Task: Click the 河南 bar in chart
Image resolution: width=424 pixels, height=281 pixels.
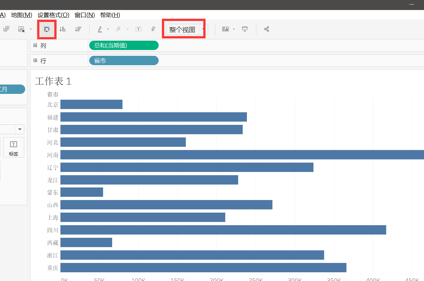Action: coord(242,155)
